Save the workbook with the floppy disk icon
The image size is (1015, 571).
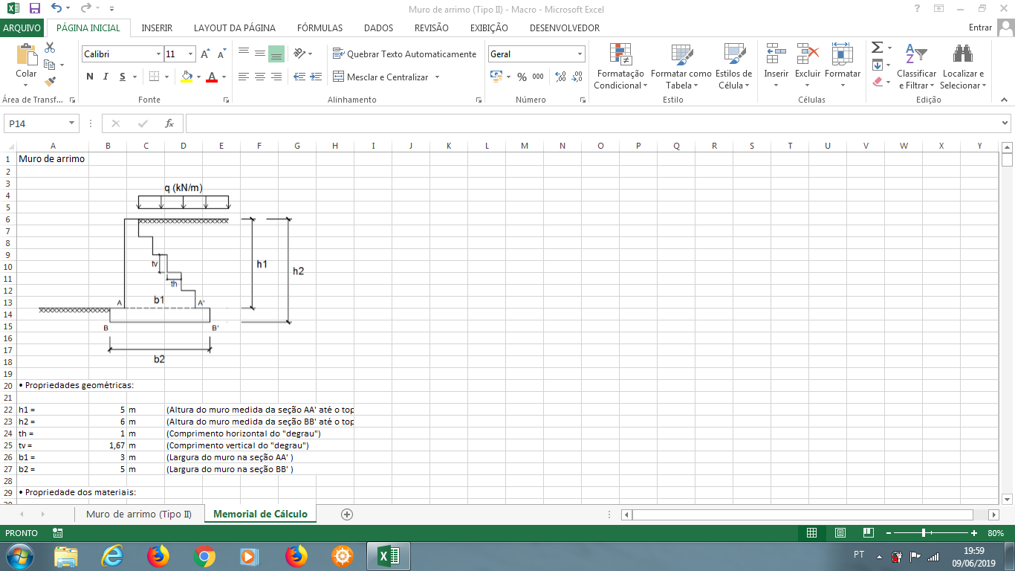coord(35,9)
